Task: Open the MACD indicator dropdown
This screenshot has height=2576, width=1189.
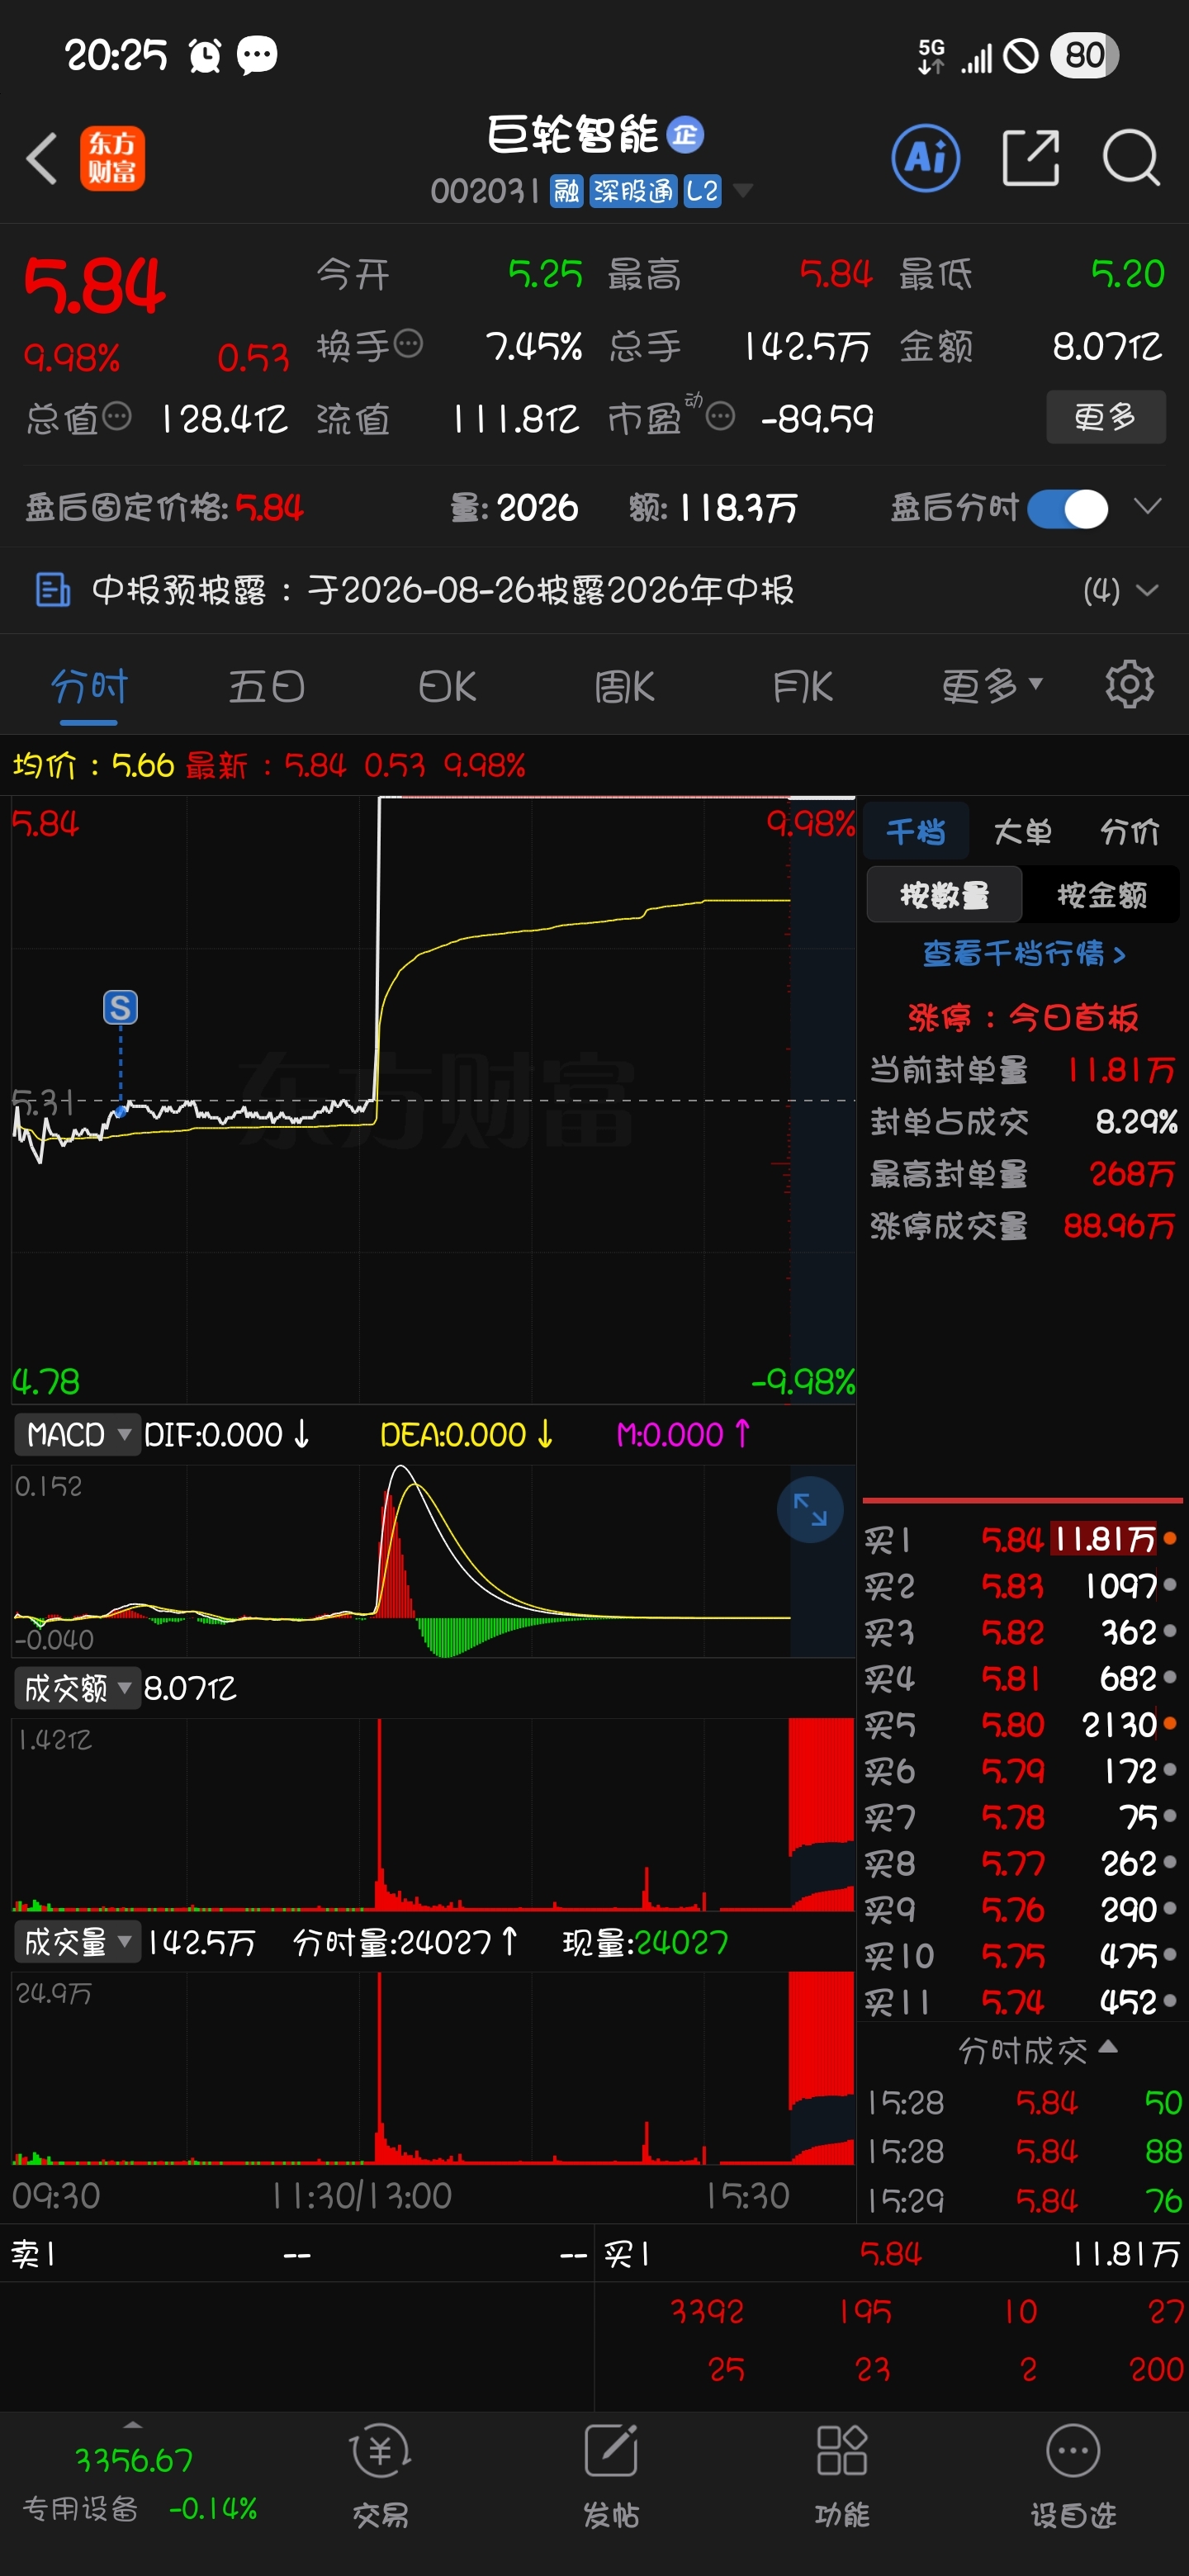Action: [x=77, y=1435]
